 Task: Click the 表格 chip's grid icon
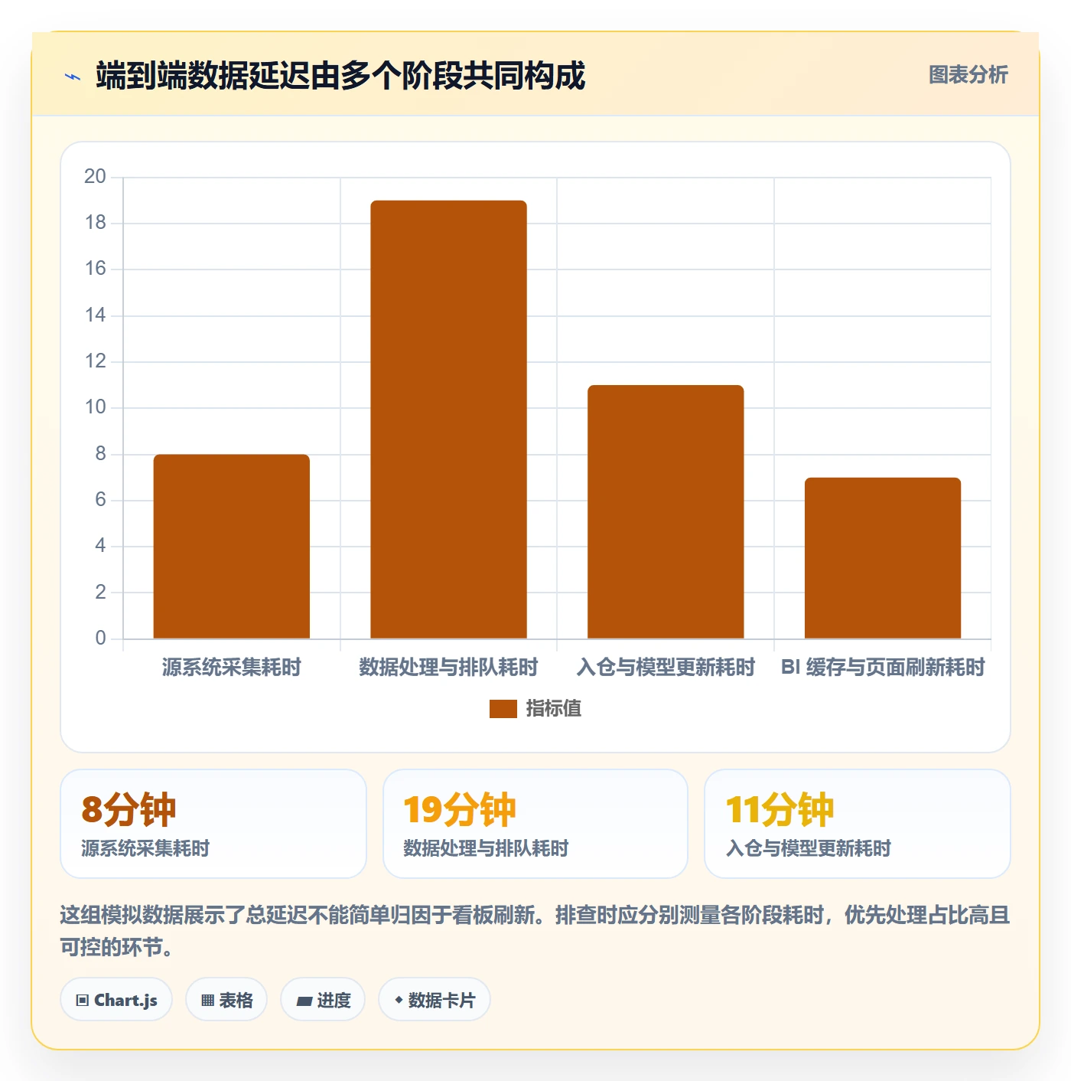[207, 1001]
